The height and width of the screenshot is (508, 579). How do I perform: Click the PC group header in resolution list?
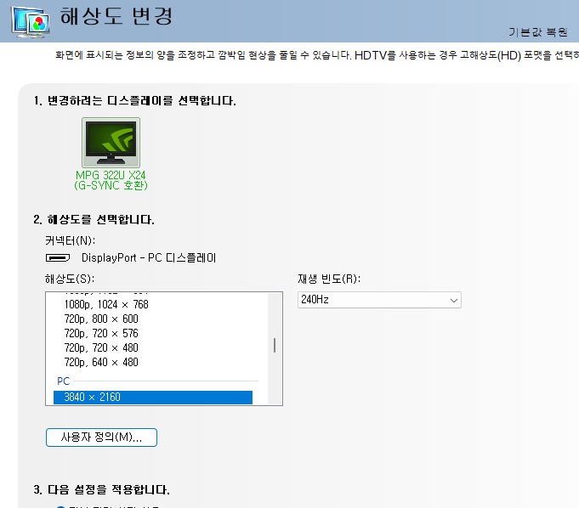(x=63, y=381)
